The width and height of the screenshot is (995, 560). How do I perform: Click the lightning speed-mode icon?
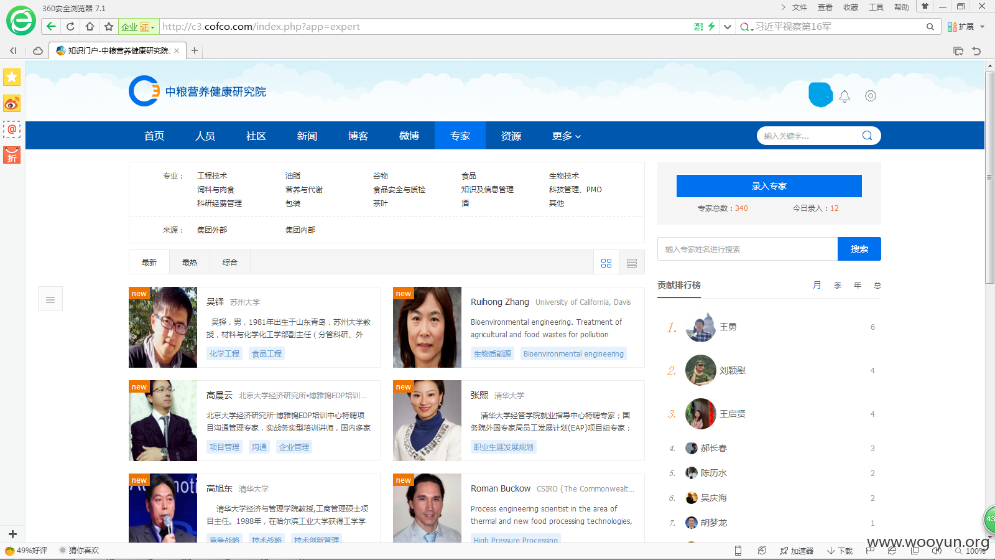(711, 27)
